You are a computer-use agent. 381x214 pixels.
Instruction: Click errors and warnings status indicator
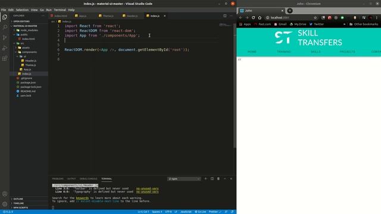[x=8, y=212]
